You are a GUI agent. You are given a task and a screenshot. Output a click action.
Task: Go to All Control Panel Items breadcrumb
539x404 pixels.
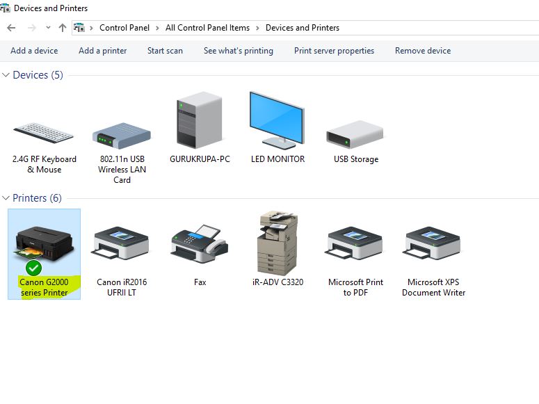coord(207,28)
